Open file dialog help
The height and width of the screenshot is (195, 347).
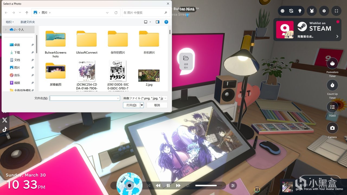[x=166, y=22]
